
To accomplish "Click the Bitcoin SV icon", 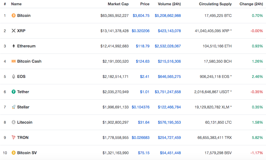I will click(x=14, y=153).
